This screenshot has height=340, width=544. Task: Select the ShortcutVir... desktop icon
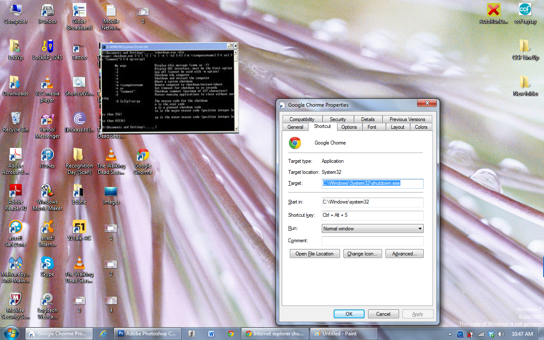(79, 86)
